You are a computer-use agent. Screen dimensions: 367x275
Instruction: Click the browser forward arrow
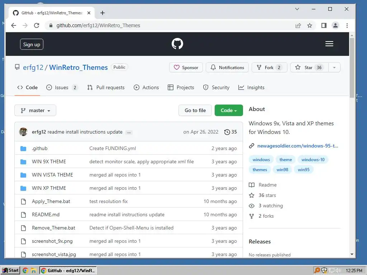pos(25,25)
